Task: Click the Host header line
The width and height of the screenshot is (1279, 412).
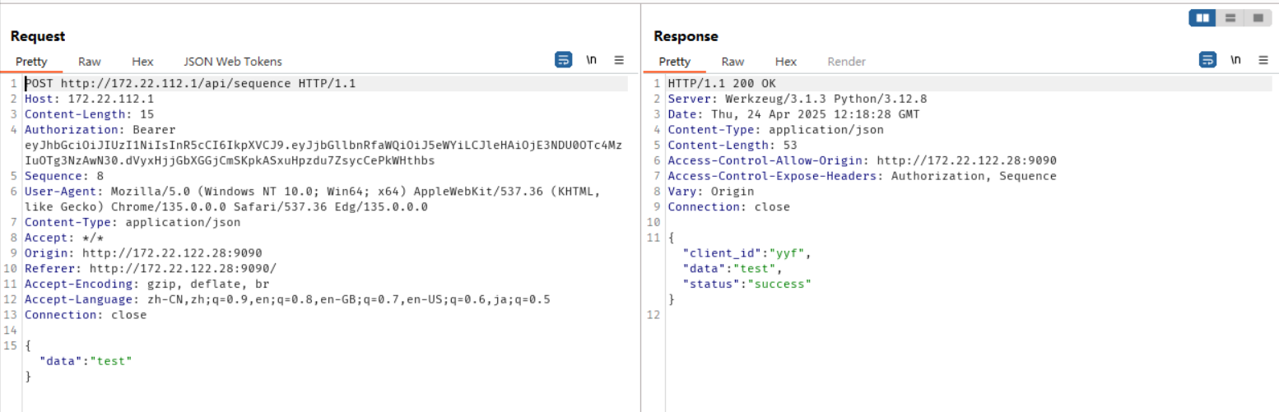Action: [89, 99]
